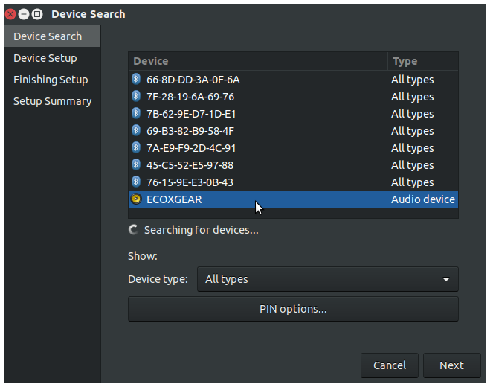This screenshot has width=493, height=390.
Task: Click Bluetooth icon beside 69-B3-82-B9-58-4F
Action: (136, 130)
